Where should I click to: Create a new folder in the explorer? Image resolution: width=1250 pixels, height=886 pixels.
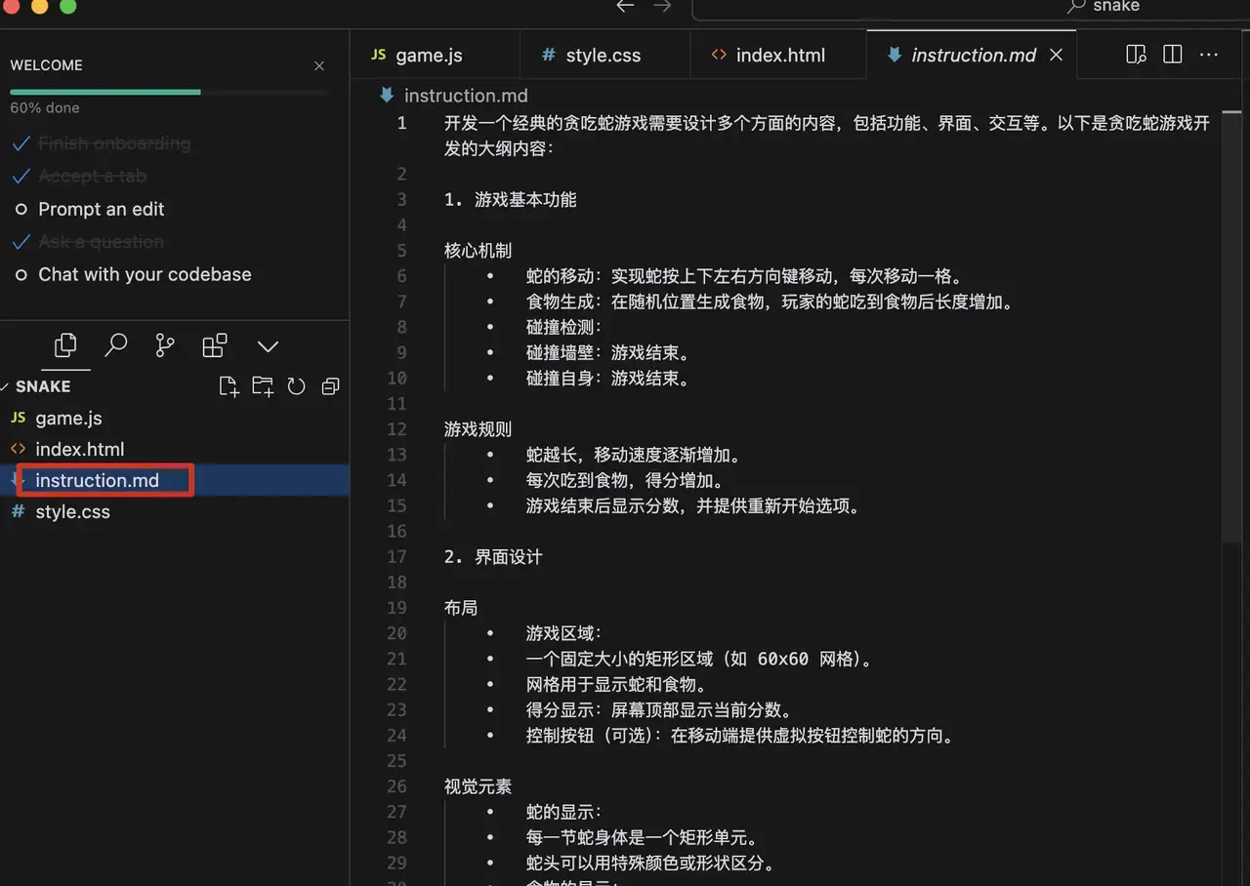[263, 385]
